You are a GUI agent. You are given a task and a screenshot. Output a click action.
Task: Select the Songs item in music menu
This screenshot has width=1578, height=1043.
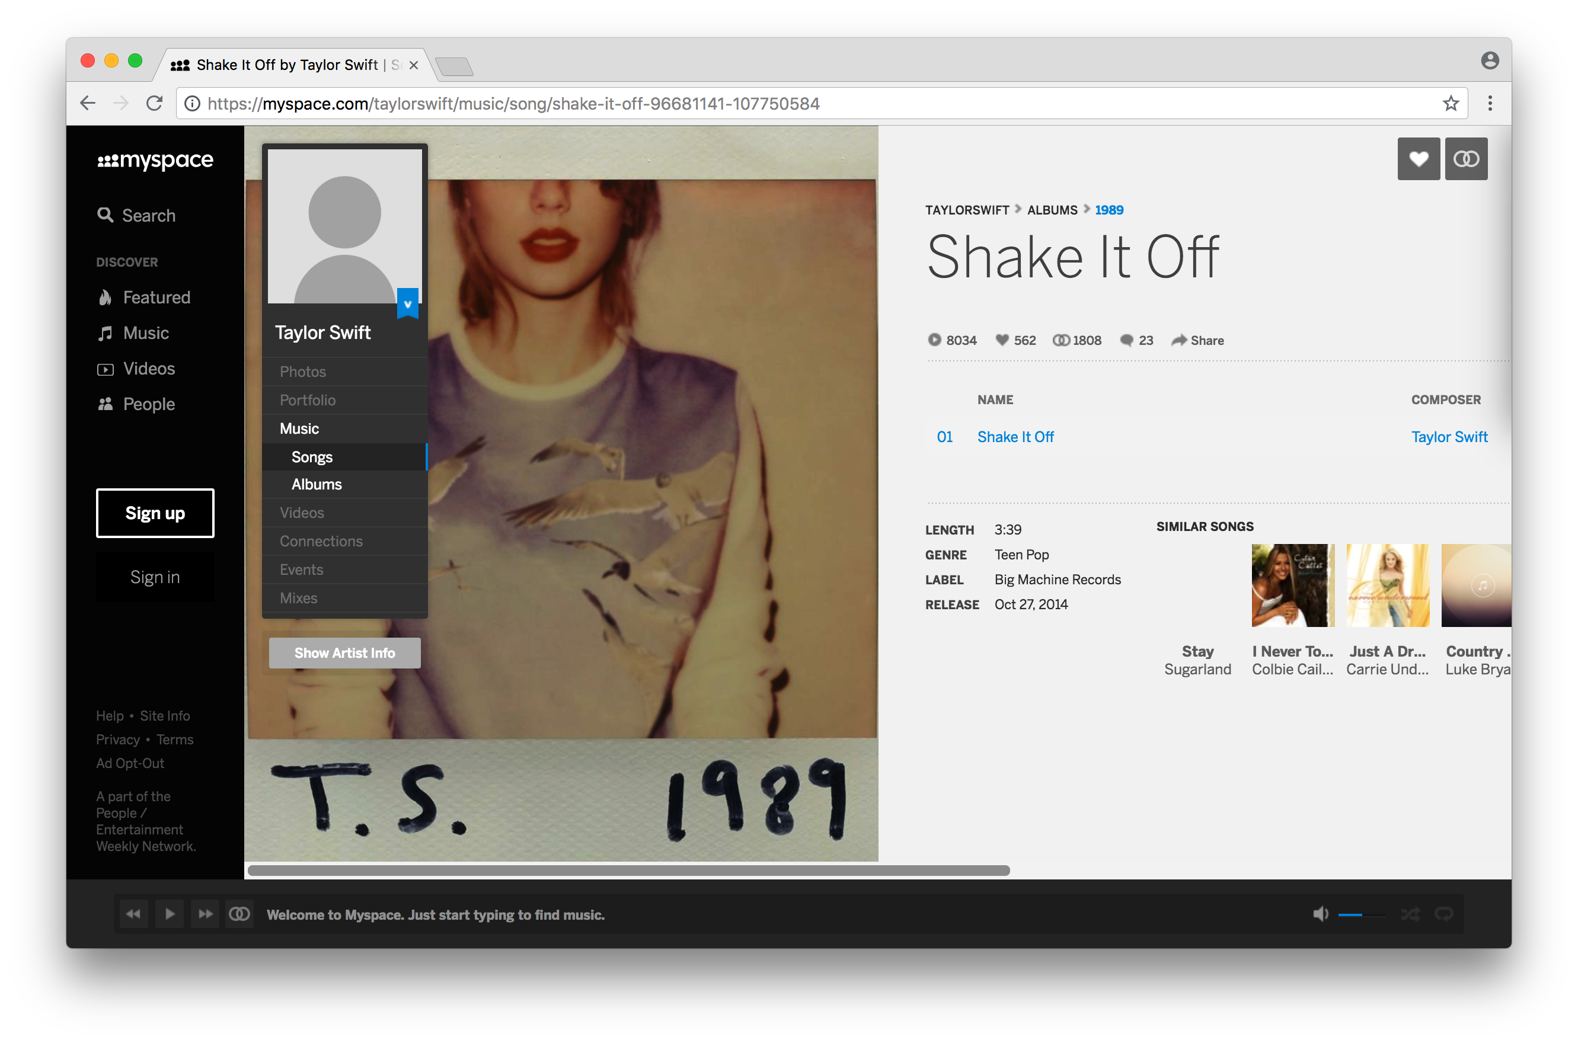tap(312, 456)
